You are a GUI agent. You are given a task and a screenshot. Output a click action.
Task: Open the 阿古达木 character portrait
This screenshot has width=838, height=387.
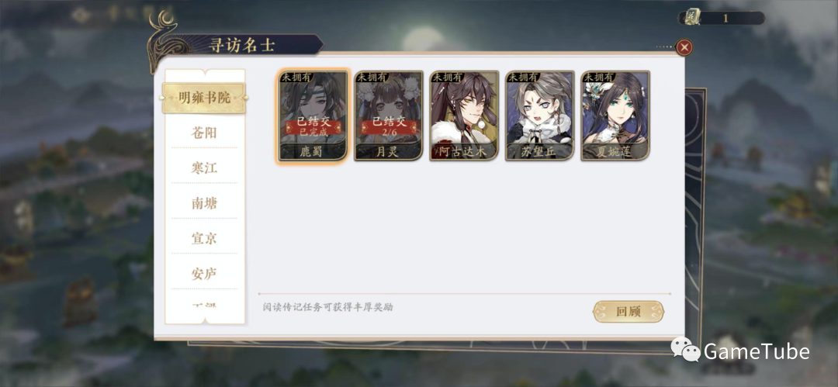(465, 116)
